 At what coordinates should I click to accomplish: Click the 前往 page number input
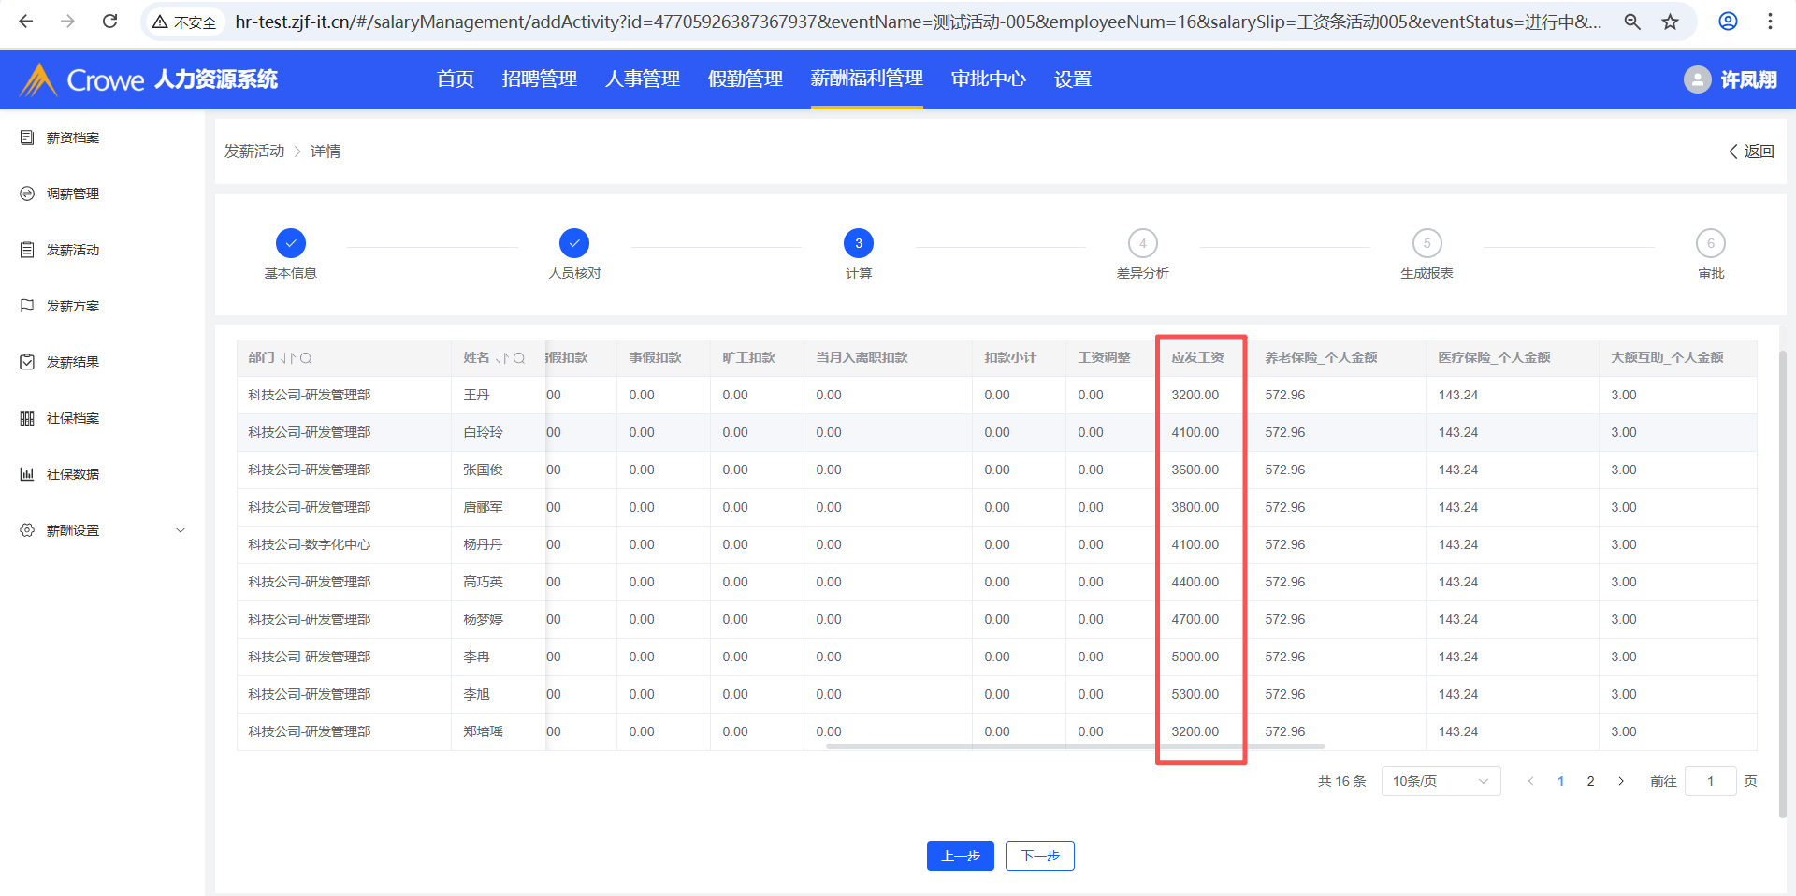1710,781
